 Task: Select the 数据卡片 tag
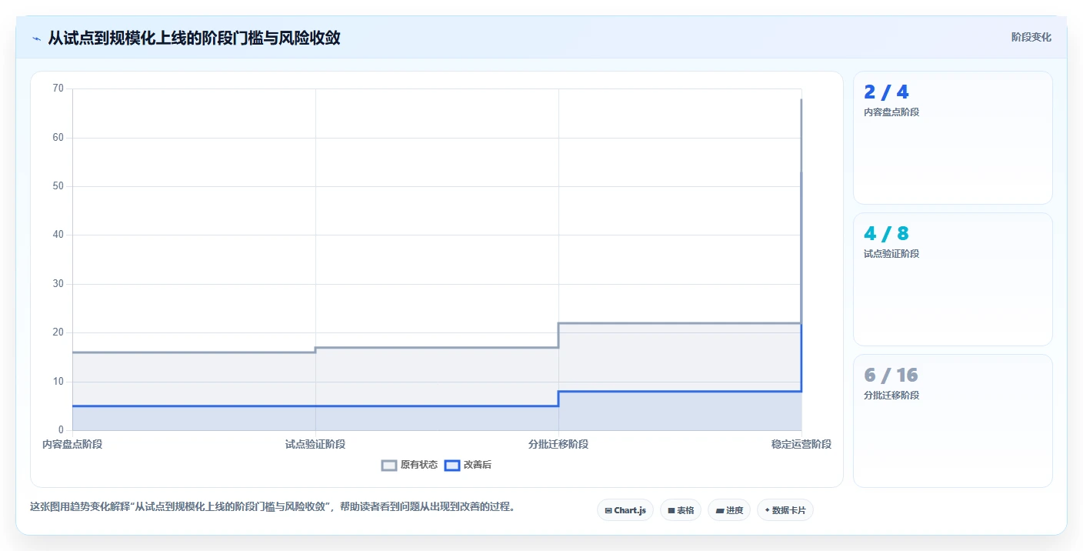[785, 510]
